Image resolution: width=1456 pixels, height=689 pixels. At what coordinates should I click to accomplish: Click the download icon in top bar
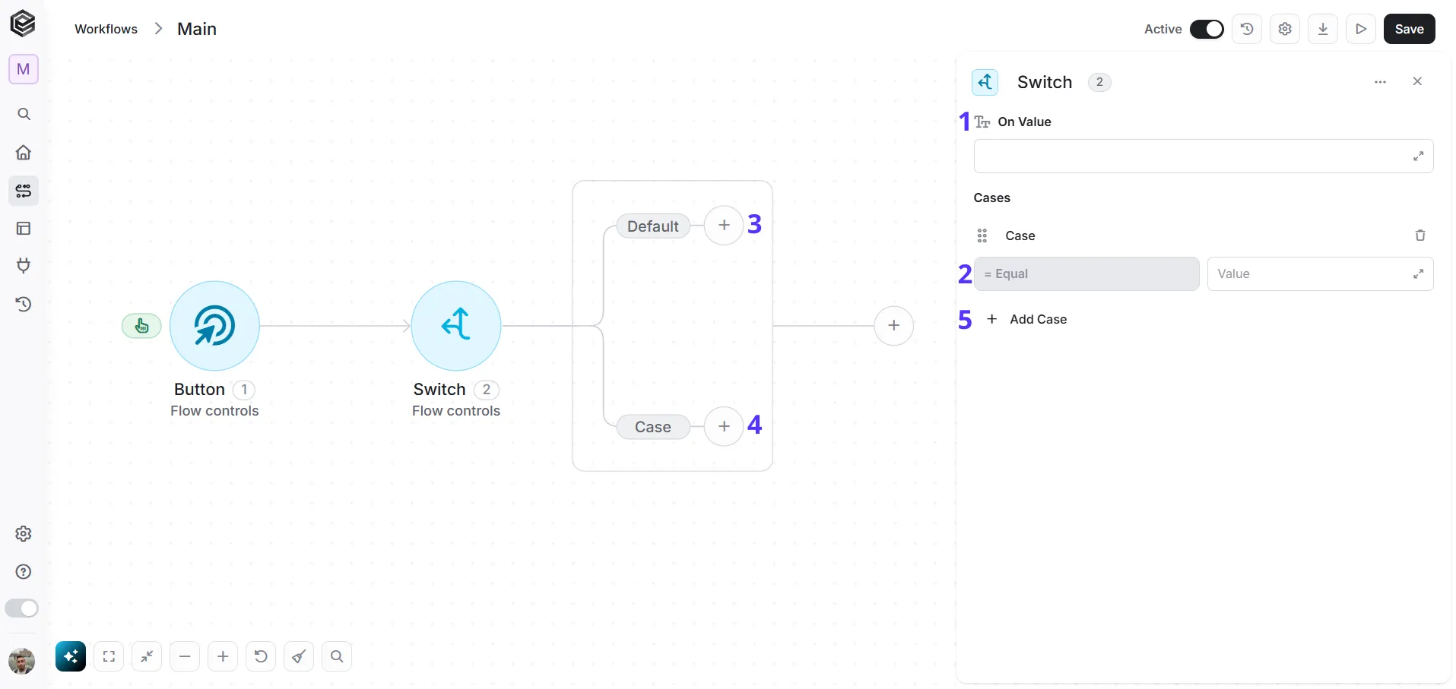(x=1323, y=29)
